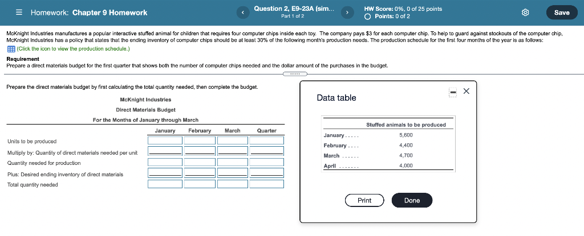Click the April value 4,000 in Data table
The height and width of the screenshot is (236, 584).
(x=406, y=165)
